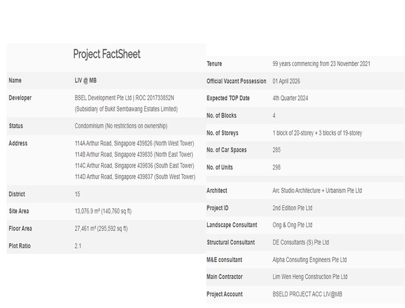Select the BSELD PROJECT ACC LIV@MB text
The height and width of the screenshot is (308, 405).
[307, 294]
